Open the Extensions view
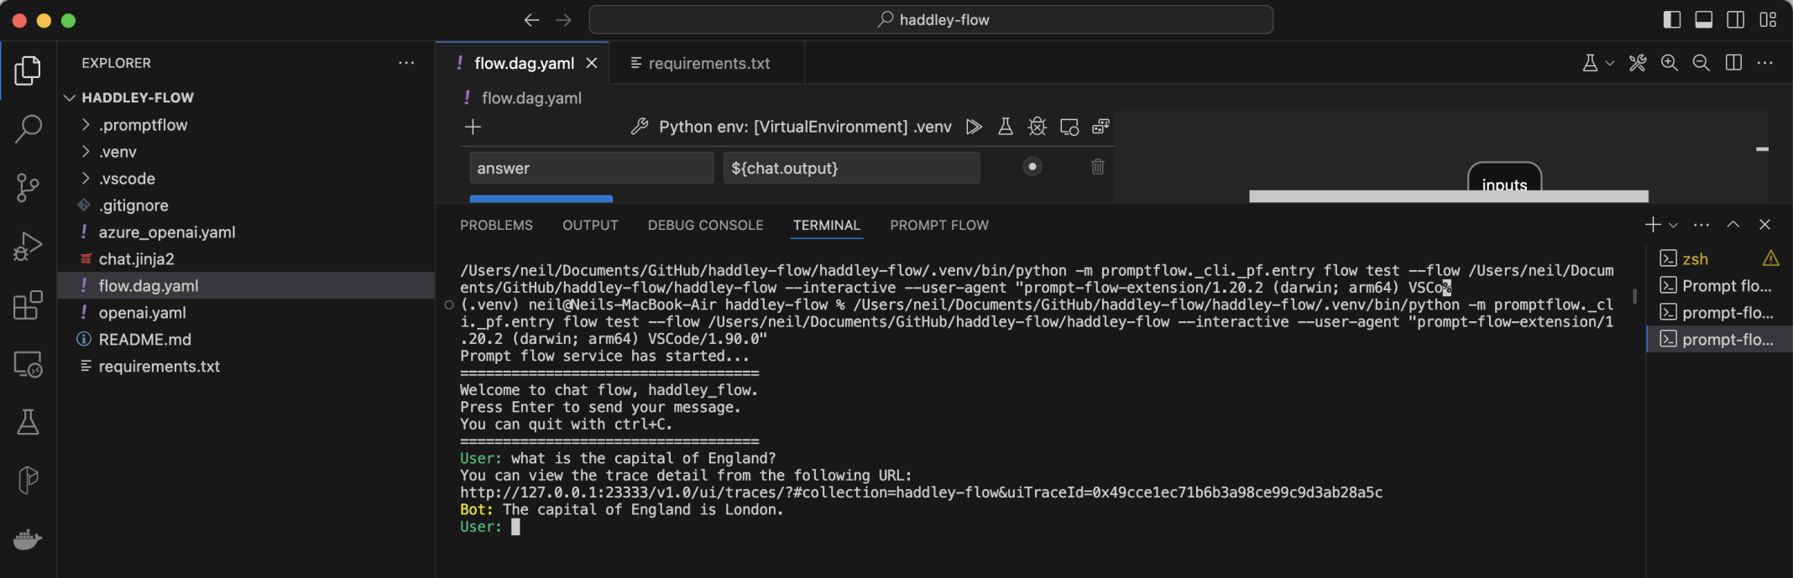 coord(28,305)
